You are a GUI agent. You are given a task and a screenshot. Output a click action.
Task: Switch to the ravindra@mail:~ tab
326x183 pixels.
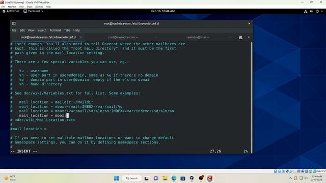point(198,37)
